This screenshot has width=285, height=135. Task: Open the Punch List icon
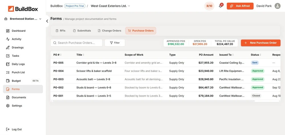[x=8, y=72]
